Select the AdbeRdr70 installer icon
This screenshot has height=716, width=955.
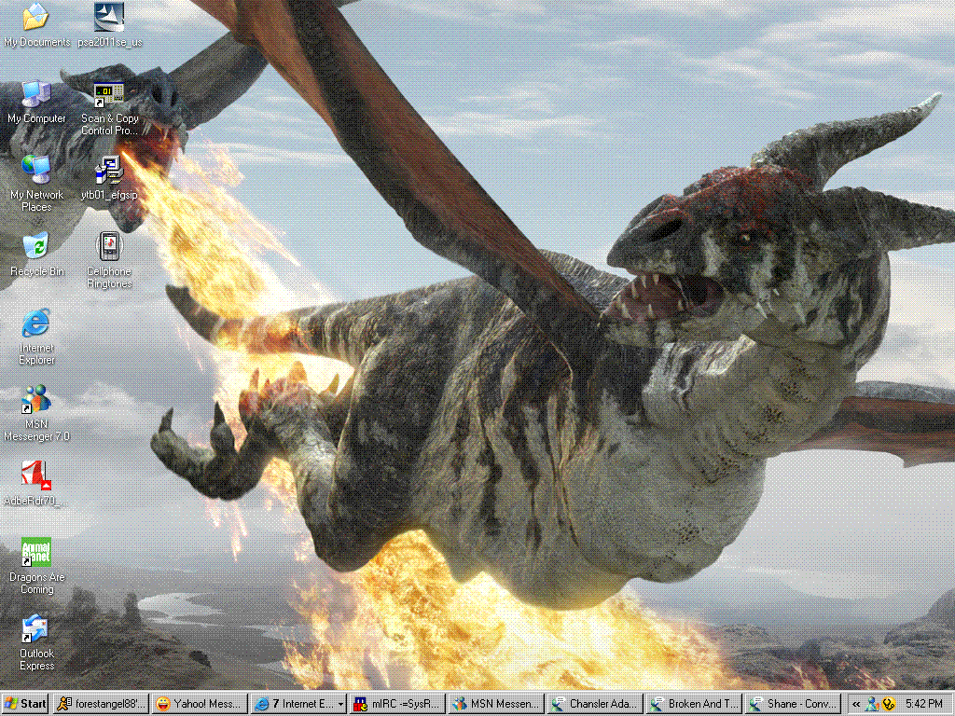click(x=36, y=484)
